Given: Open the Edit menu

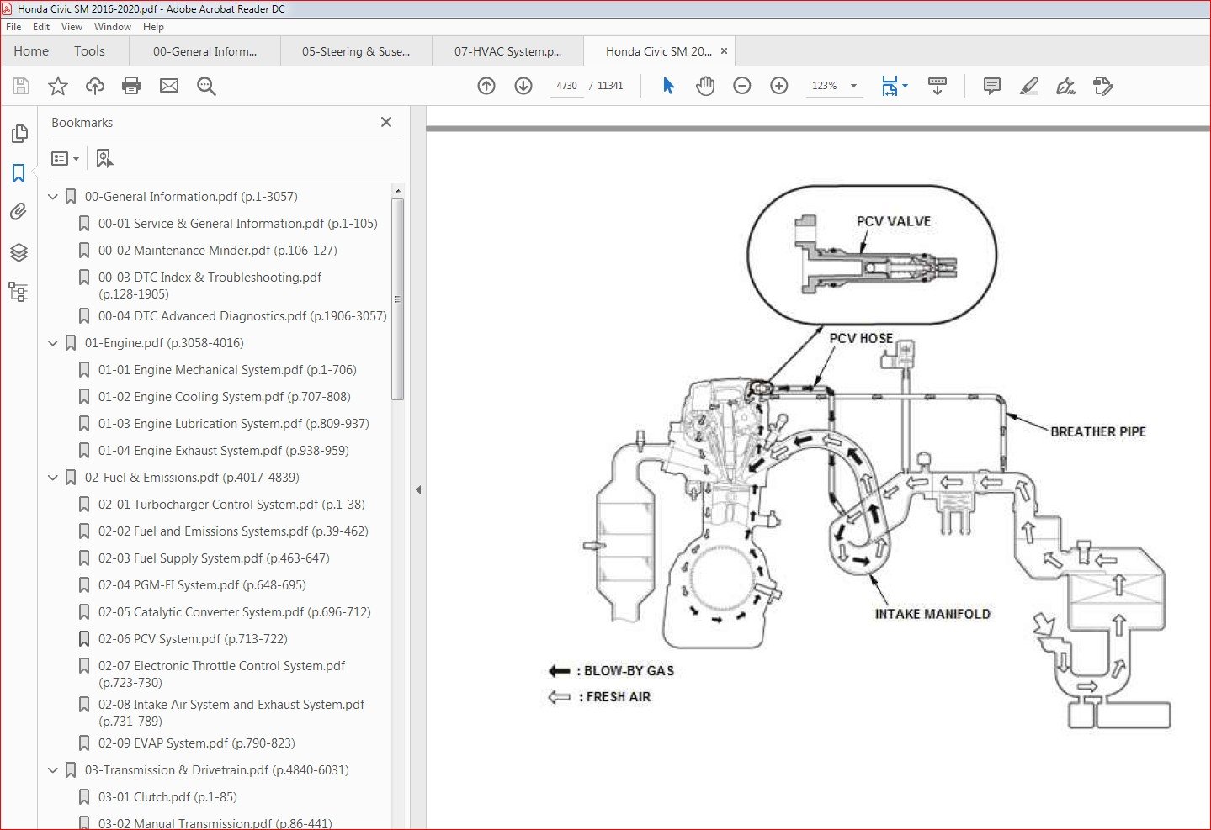Looking at the screenshot, I should coord(41,27).
